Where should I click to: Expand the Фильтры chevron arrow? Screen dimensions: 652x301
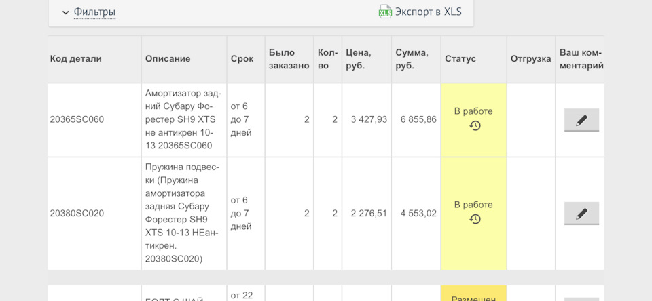pos(65,12)
